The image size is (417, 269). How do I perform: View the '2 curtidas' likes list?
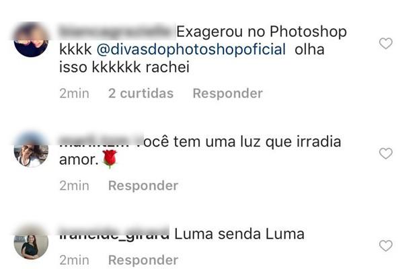[141, 93]
